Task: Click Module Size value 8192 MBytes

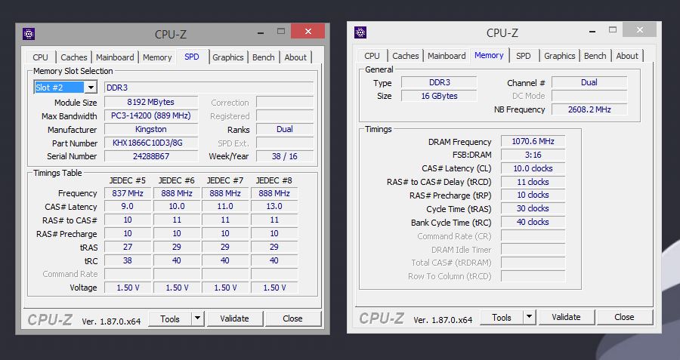Action: tap(151, 102)
